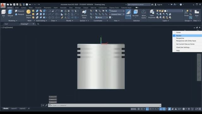Click the viewport controls label [-][Top][Shaded]

pyautogui.click(x=7, y=28)
